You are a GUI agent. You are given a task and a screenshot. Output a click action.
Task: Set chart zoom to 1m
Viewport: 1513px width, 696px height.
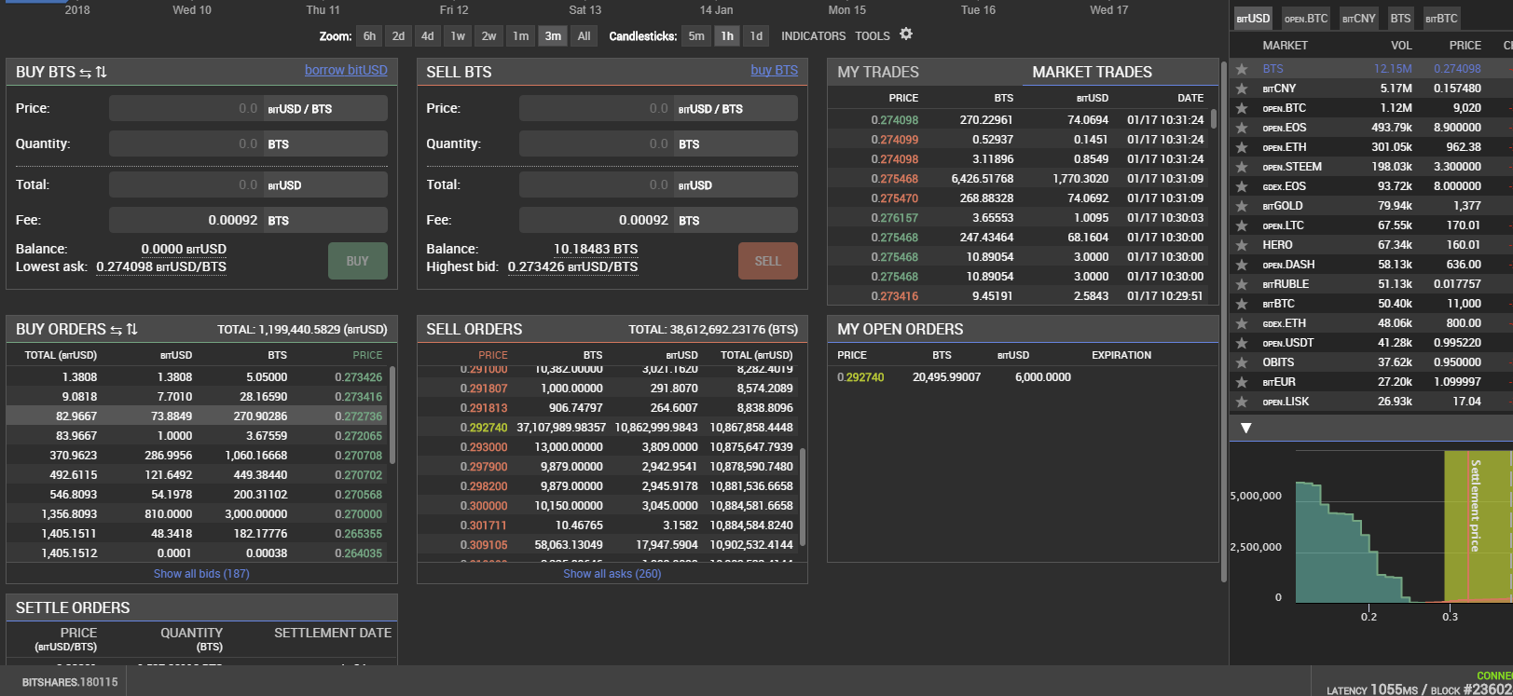[x=521, y=36]
